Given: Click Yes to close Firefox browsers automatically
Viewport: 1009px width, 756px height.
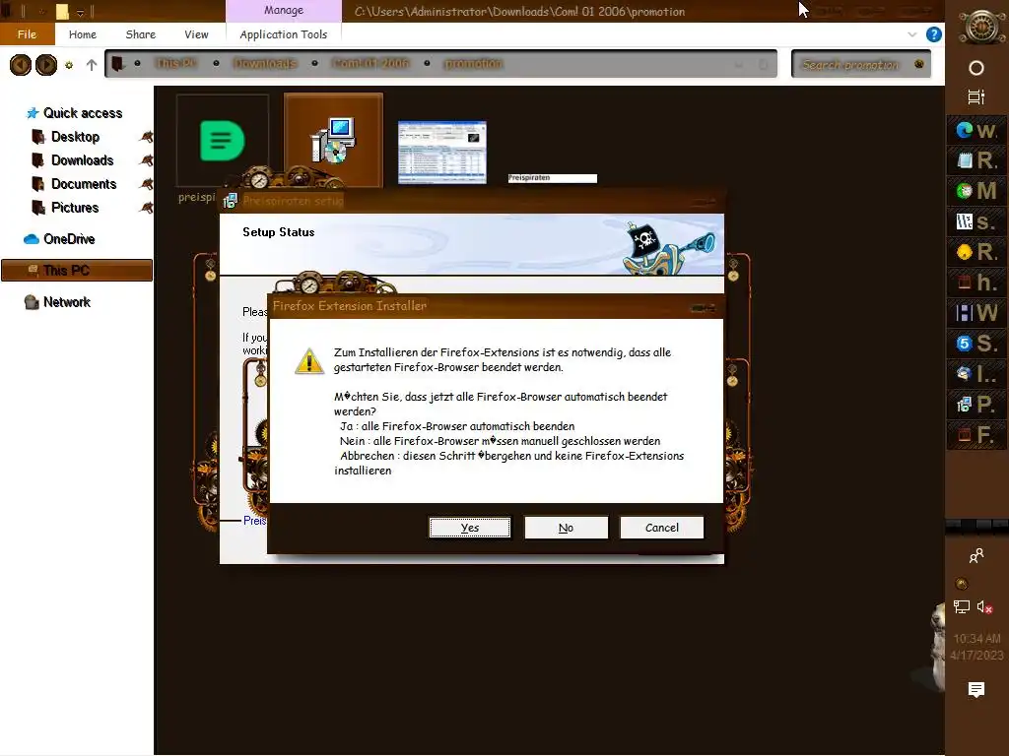Looking at the screenshot, I should [470, 528].
